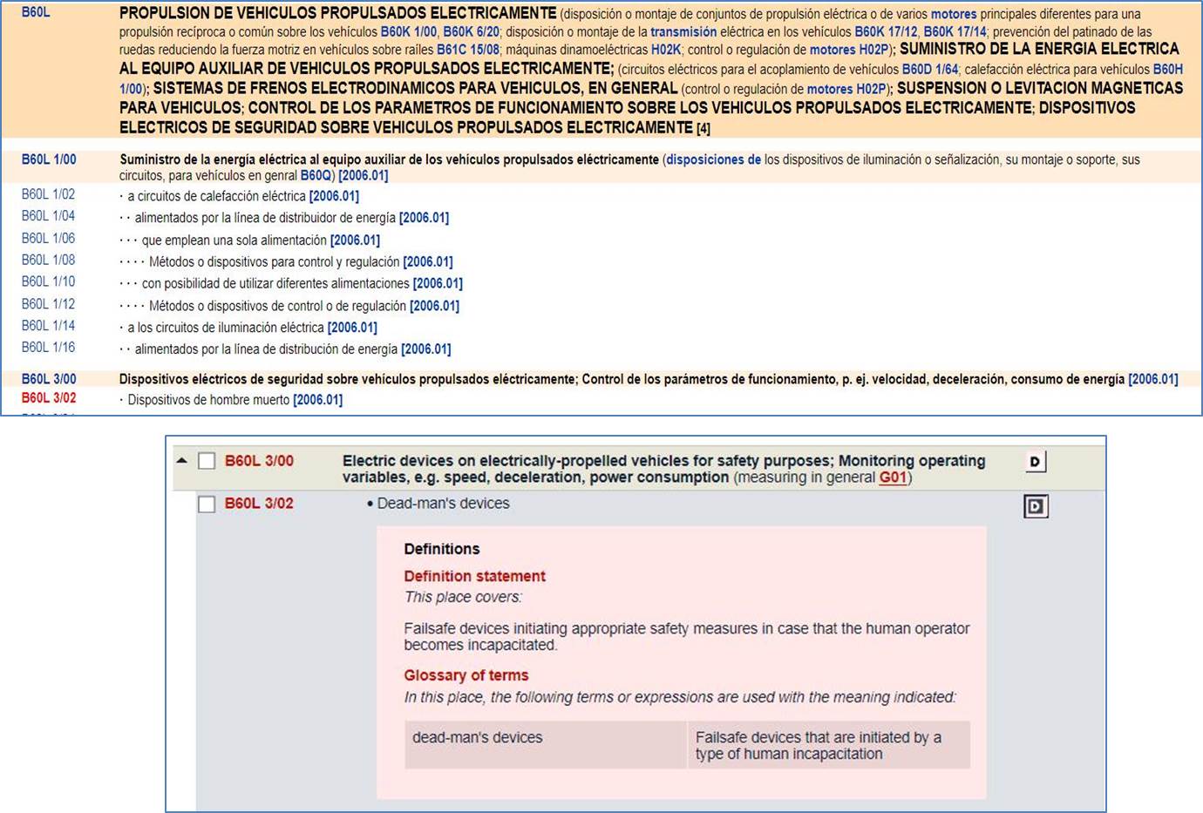Click the D icon beside B60L 3/00
The image size is (1203, 813).
(x=1035, y=462)
